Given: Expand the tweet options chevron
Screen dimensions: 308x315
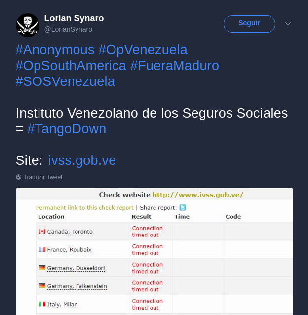Looking at the screenshot, I should click(288, 24).
